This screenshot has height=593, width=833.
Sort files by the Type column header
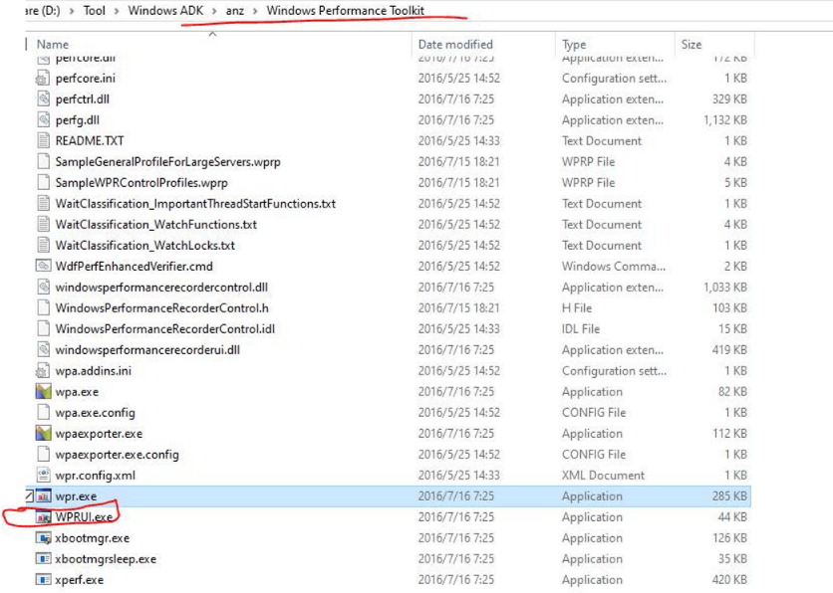pos(615,45)
